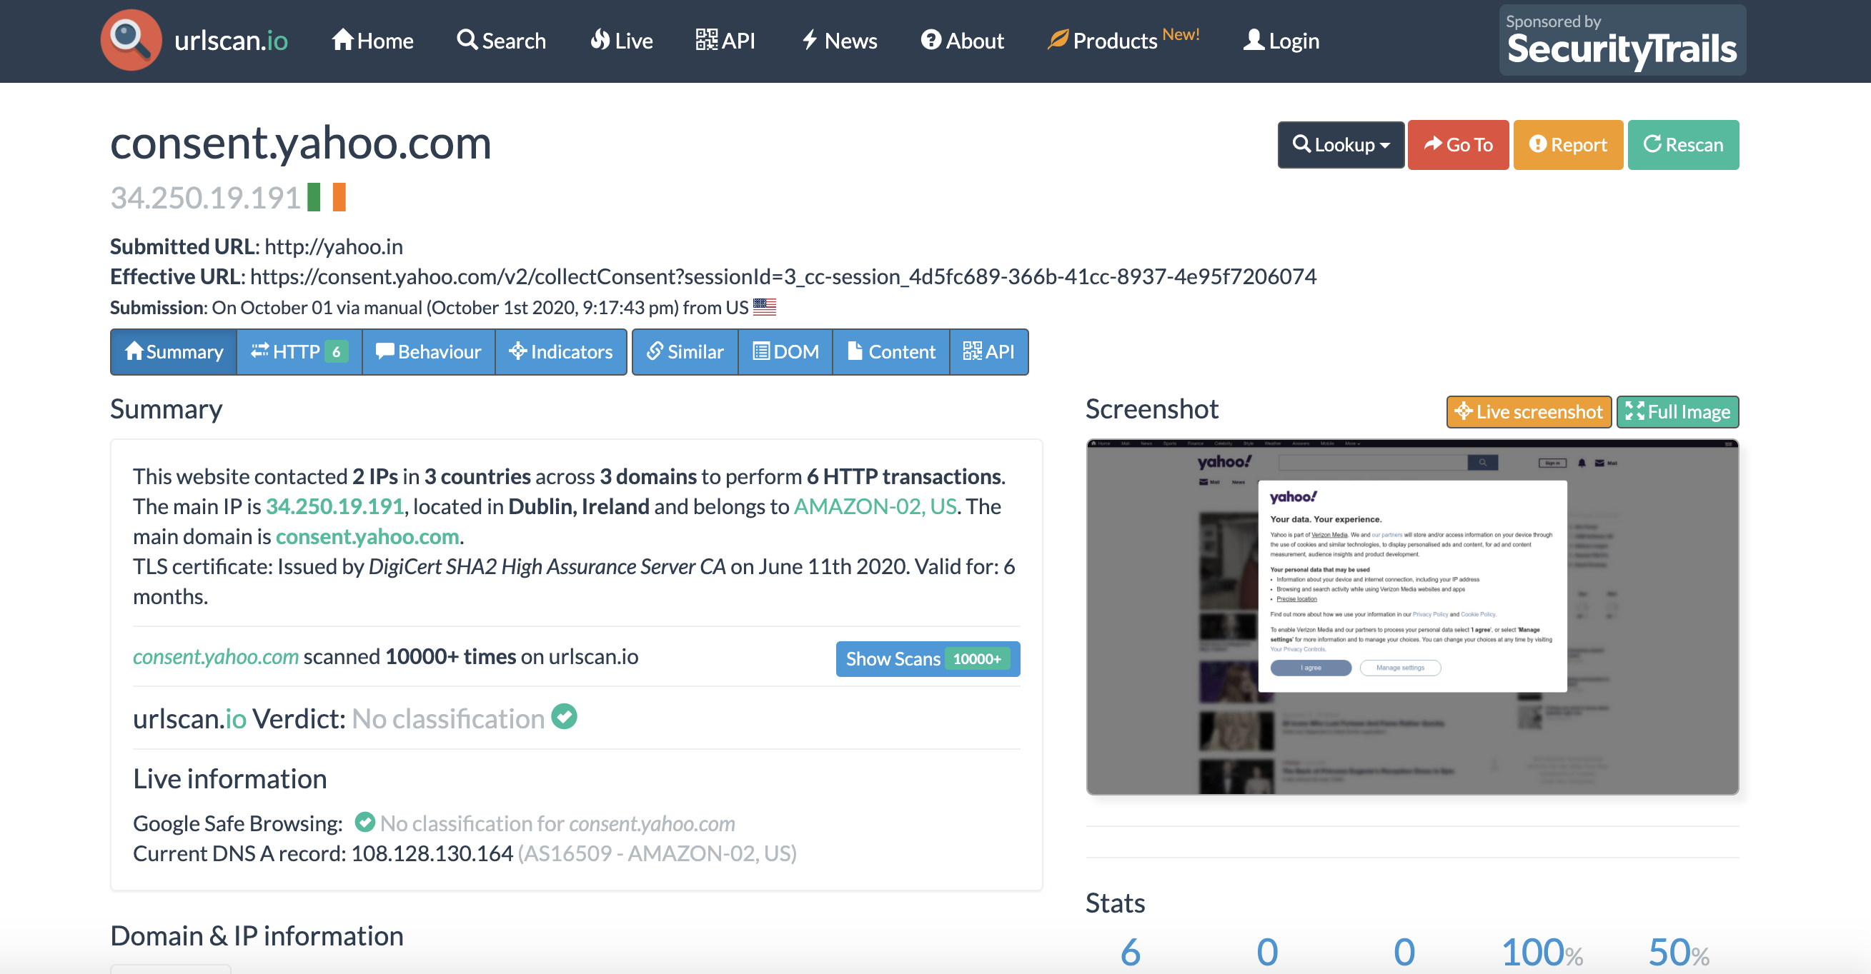Viewport: 1871px width, 974px height.
Task: Click the green checkmark verdict icon
Action: [x=565, y=718]
